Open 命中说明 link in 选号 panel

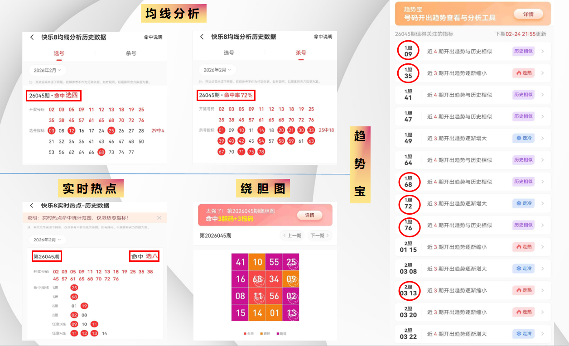coord(153,37)
